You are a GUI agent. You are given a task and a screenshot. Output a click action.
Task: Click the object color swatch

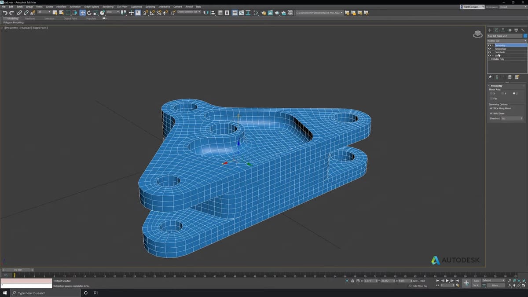coord(525,36)
